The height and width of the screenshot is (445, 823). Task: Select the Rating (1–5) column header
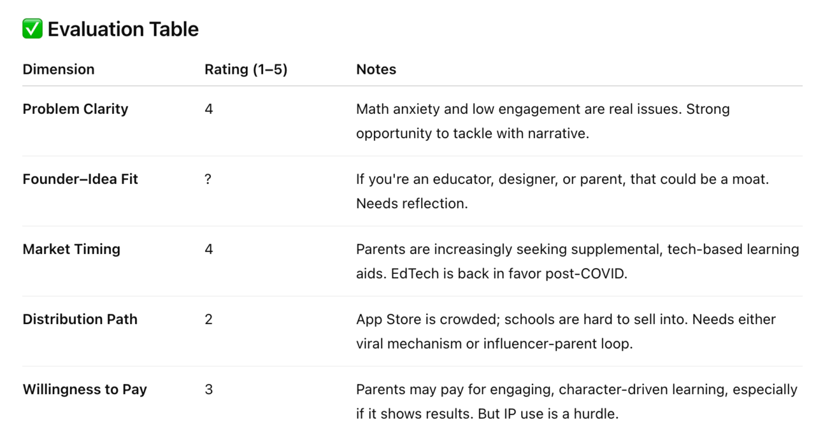246,69
